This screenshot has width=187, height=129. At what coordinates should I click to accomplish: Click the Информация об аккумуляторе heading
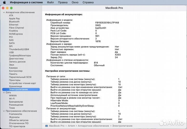point(64,15)
